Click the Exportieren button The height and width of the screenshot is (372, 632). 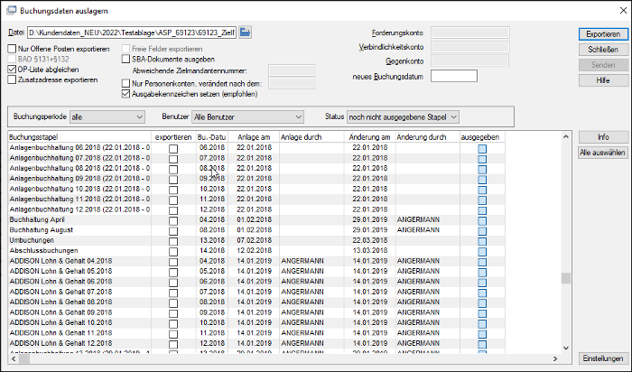coord(603,34)
